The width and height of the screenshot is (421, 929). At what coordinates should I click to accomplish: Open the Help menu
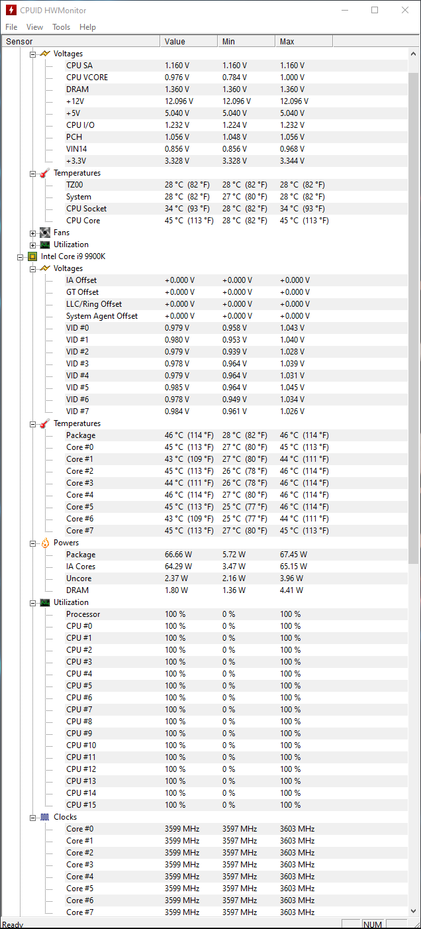click(x=87, y=27)
